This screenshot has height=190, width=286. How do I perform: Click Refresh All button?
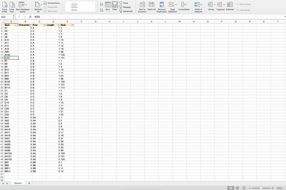click(x=38, y=7)
